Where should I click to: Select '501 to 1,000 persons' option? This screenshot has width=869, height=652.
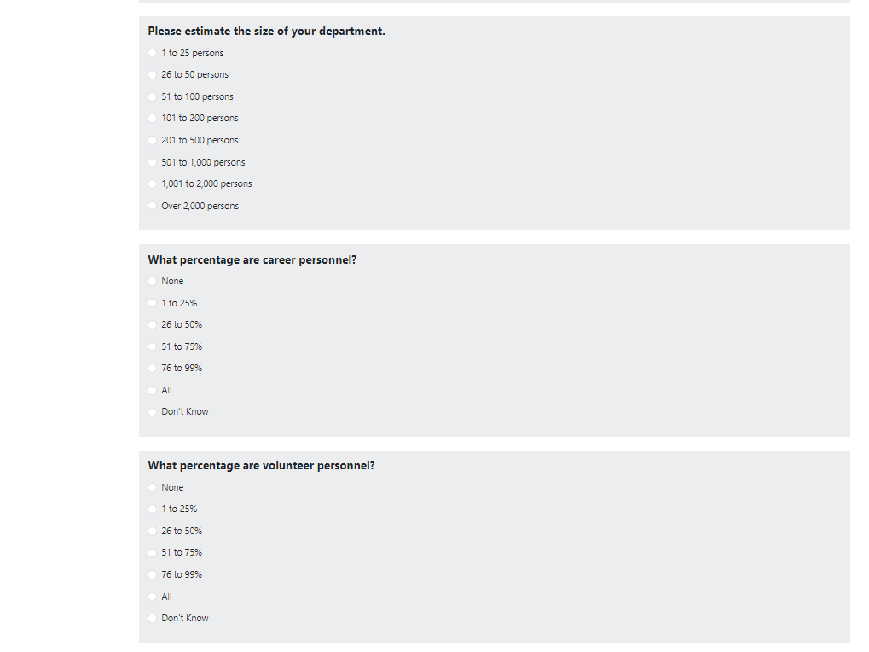(153, 162)
